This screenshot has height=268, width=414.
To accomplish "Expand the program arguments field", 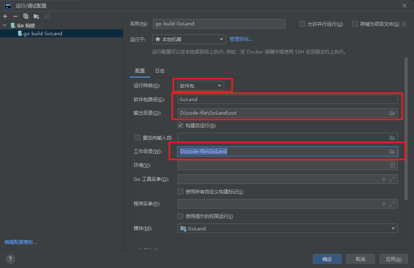I will click(x=392, y=204).
